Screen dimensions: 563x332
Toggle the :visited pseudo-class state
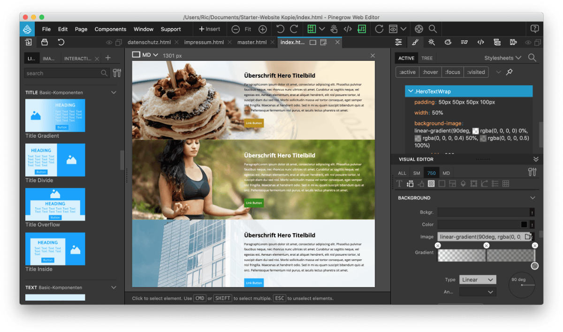coord(476,72)
